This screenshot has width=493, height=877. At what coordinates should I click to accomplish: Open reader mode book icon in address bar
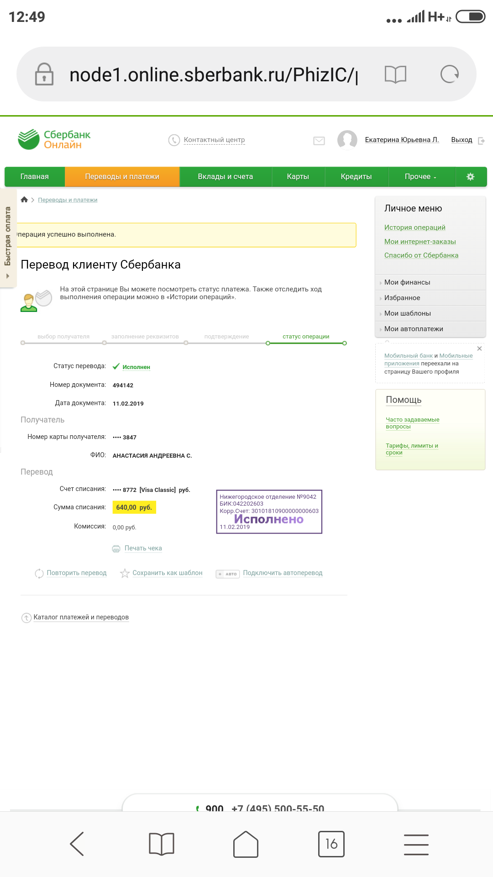coord(395,74)
